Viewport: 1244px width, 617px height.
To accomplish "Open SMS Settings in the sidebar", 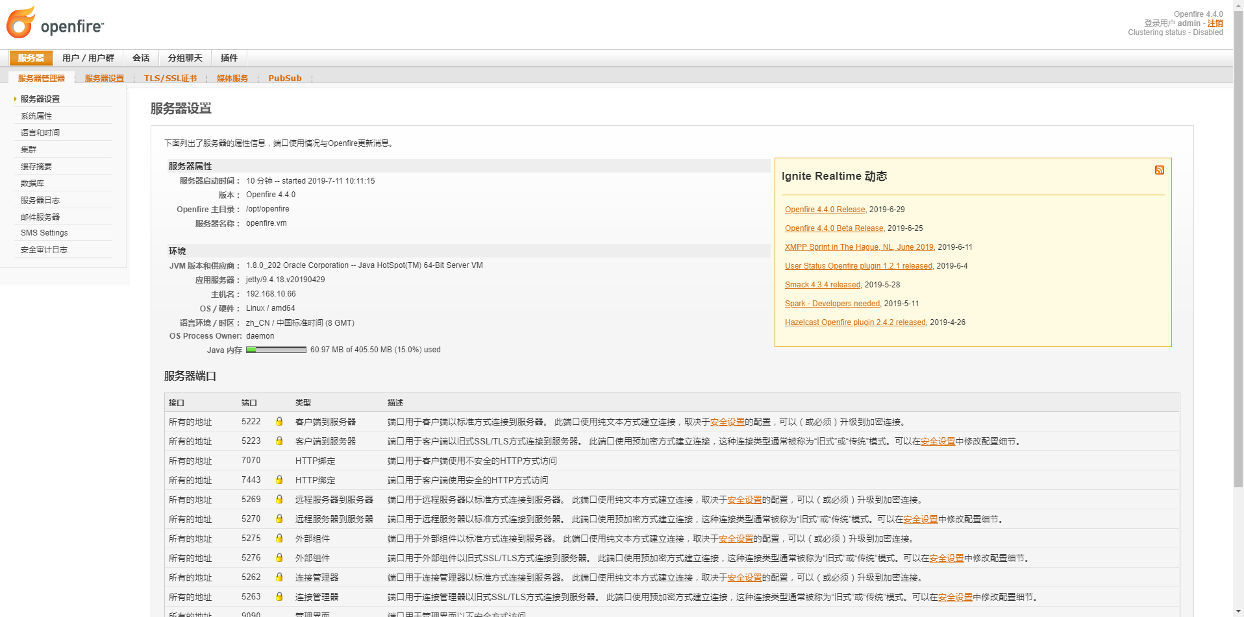I will pyautogui.click(x=44, y=233).
